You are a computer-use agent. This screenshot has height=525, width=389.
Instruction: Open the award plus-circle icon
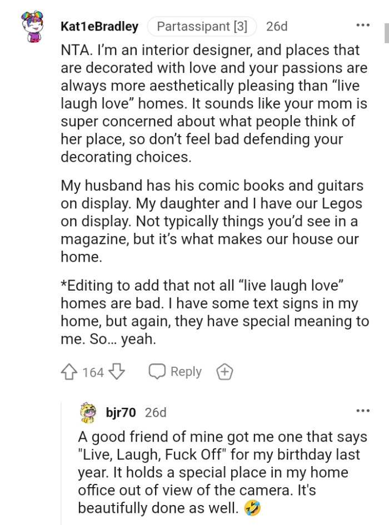click(x=225, y=372)
